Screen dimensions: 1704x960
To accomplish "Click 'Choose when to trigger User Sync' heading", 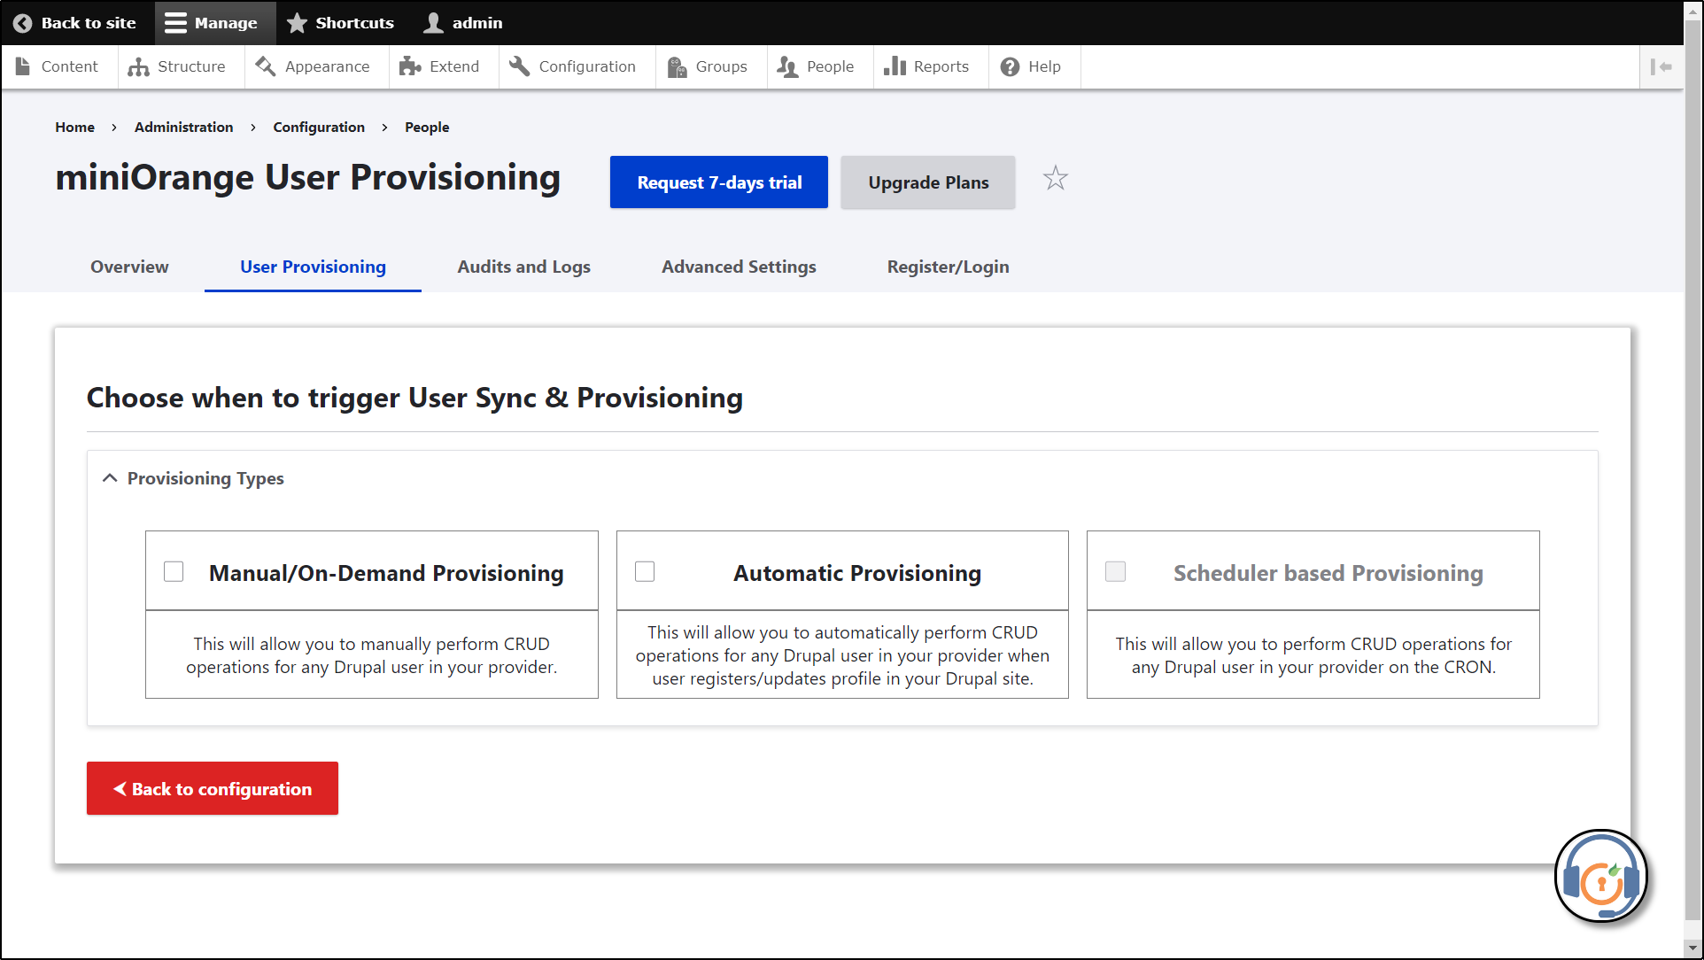I will (x=414, y=399).
